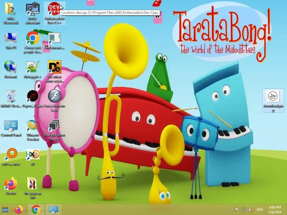This screenshot has width=287, height=215.
Task: Open the Delphi shortcut 'for when some russi...'
Action: (x=55, y=71)
